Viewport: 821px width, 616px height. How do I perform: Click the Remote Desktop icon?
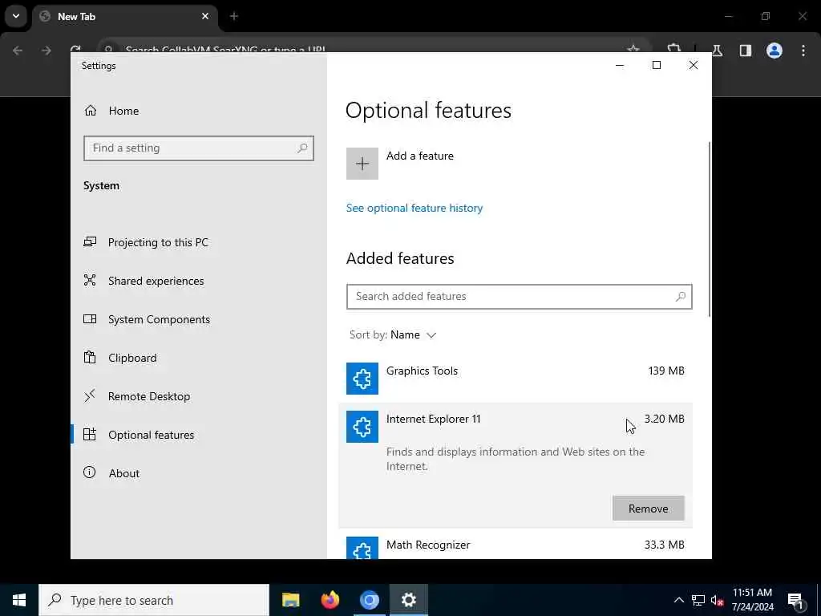(x=90, y=396)
